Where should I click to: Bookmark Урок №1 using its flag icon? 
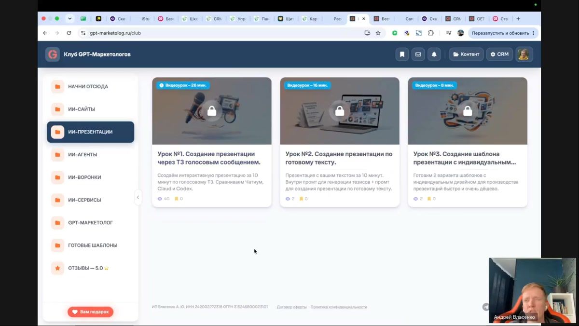coord(176,199)
